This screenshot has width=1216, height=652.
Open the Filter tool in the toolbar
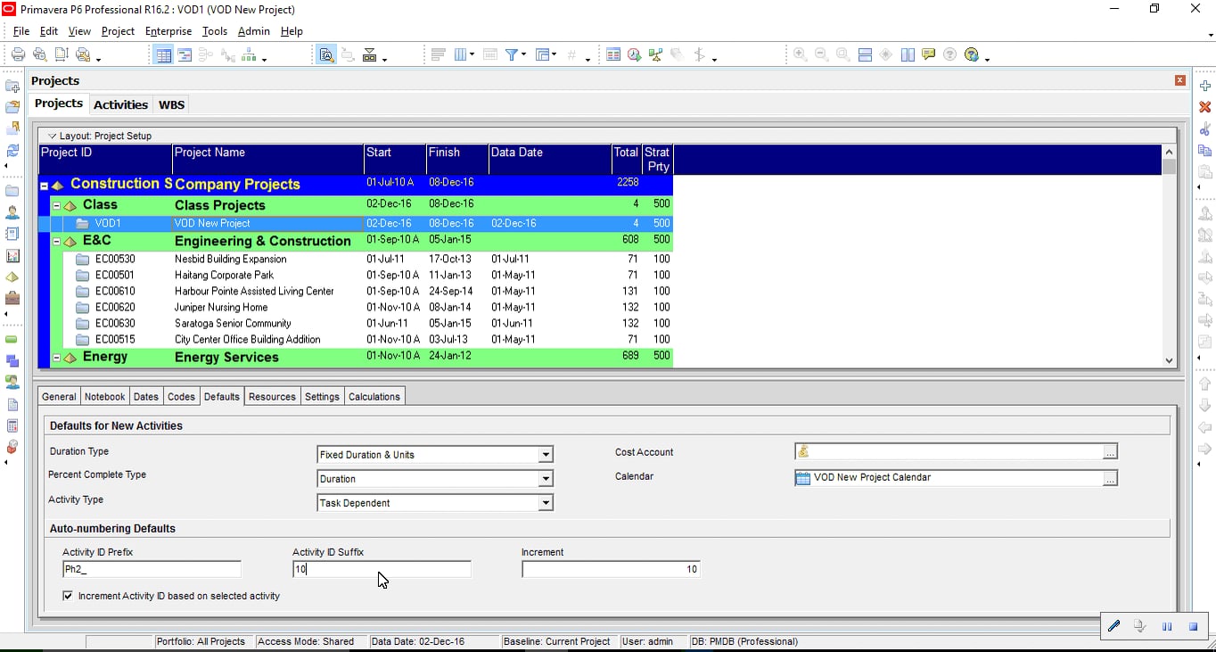click(x=513, y=54)
